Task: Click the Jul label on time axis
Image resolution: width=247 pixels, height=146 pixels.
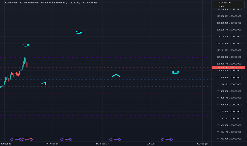Action: click(x=151, y=144)
